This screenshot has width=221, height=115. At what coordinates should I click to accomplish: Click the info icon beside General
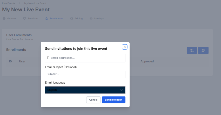4,19
